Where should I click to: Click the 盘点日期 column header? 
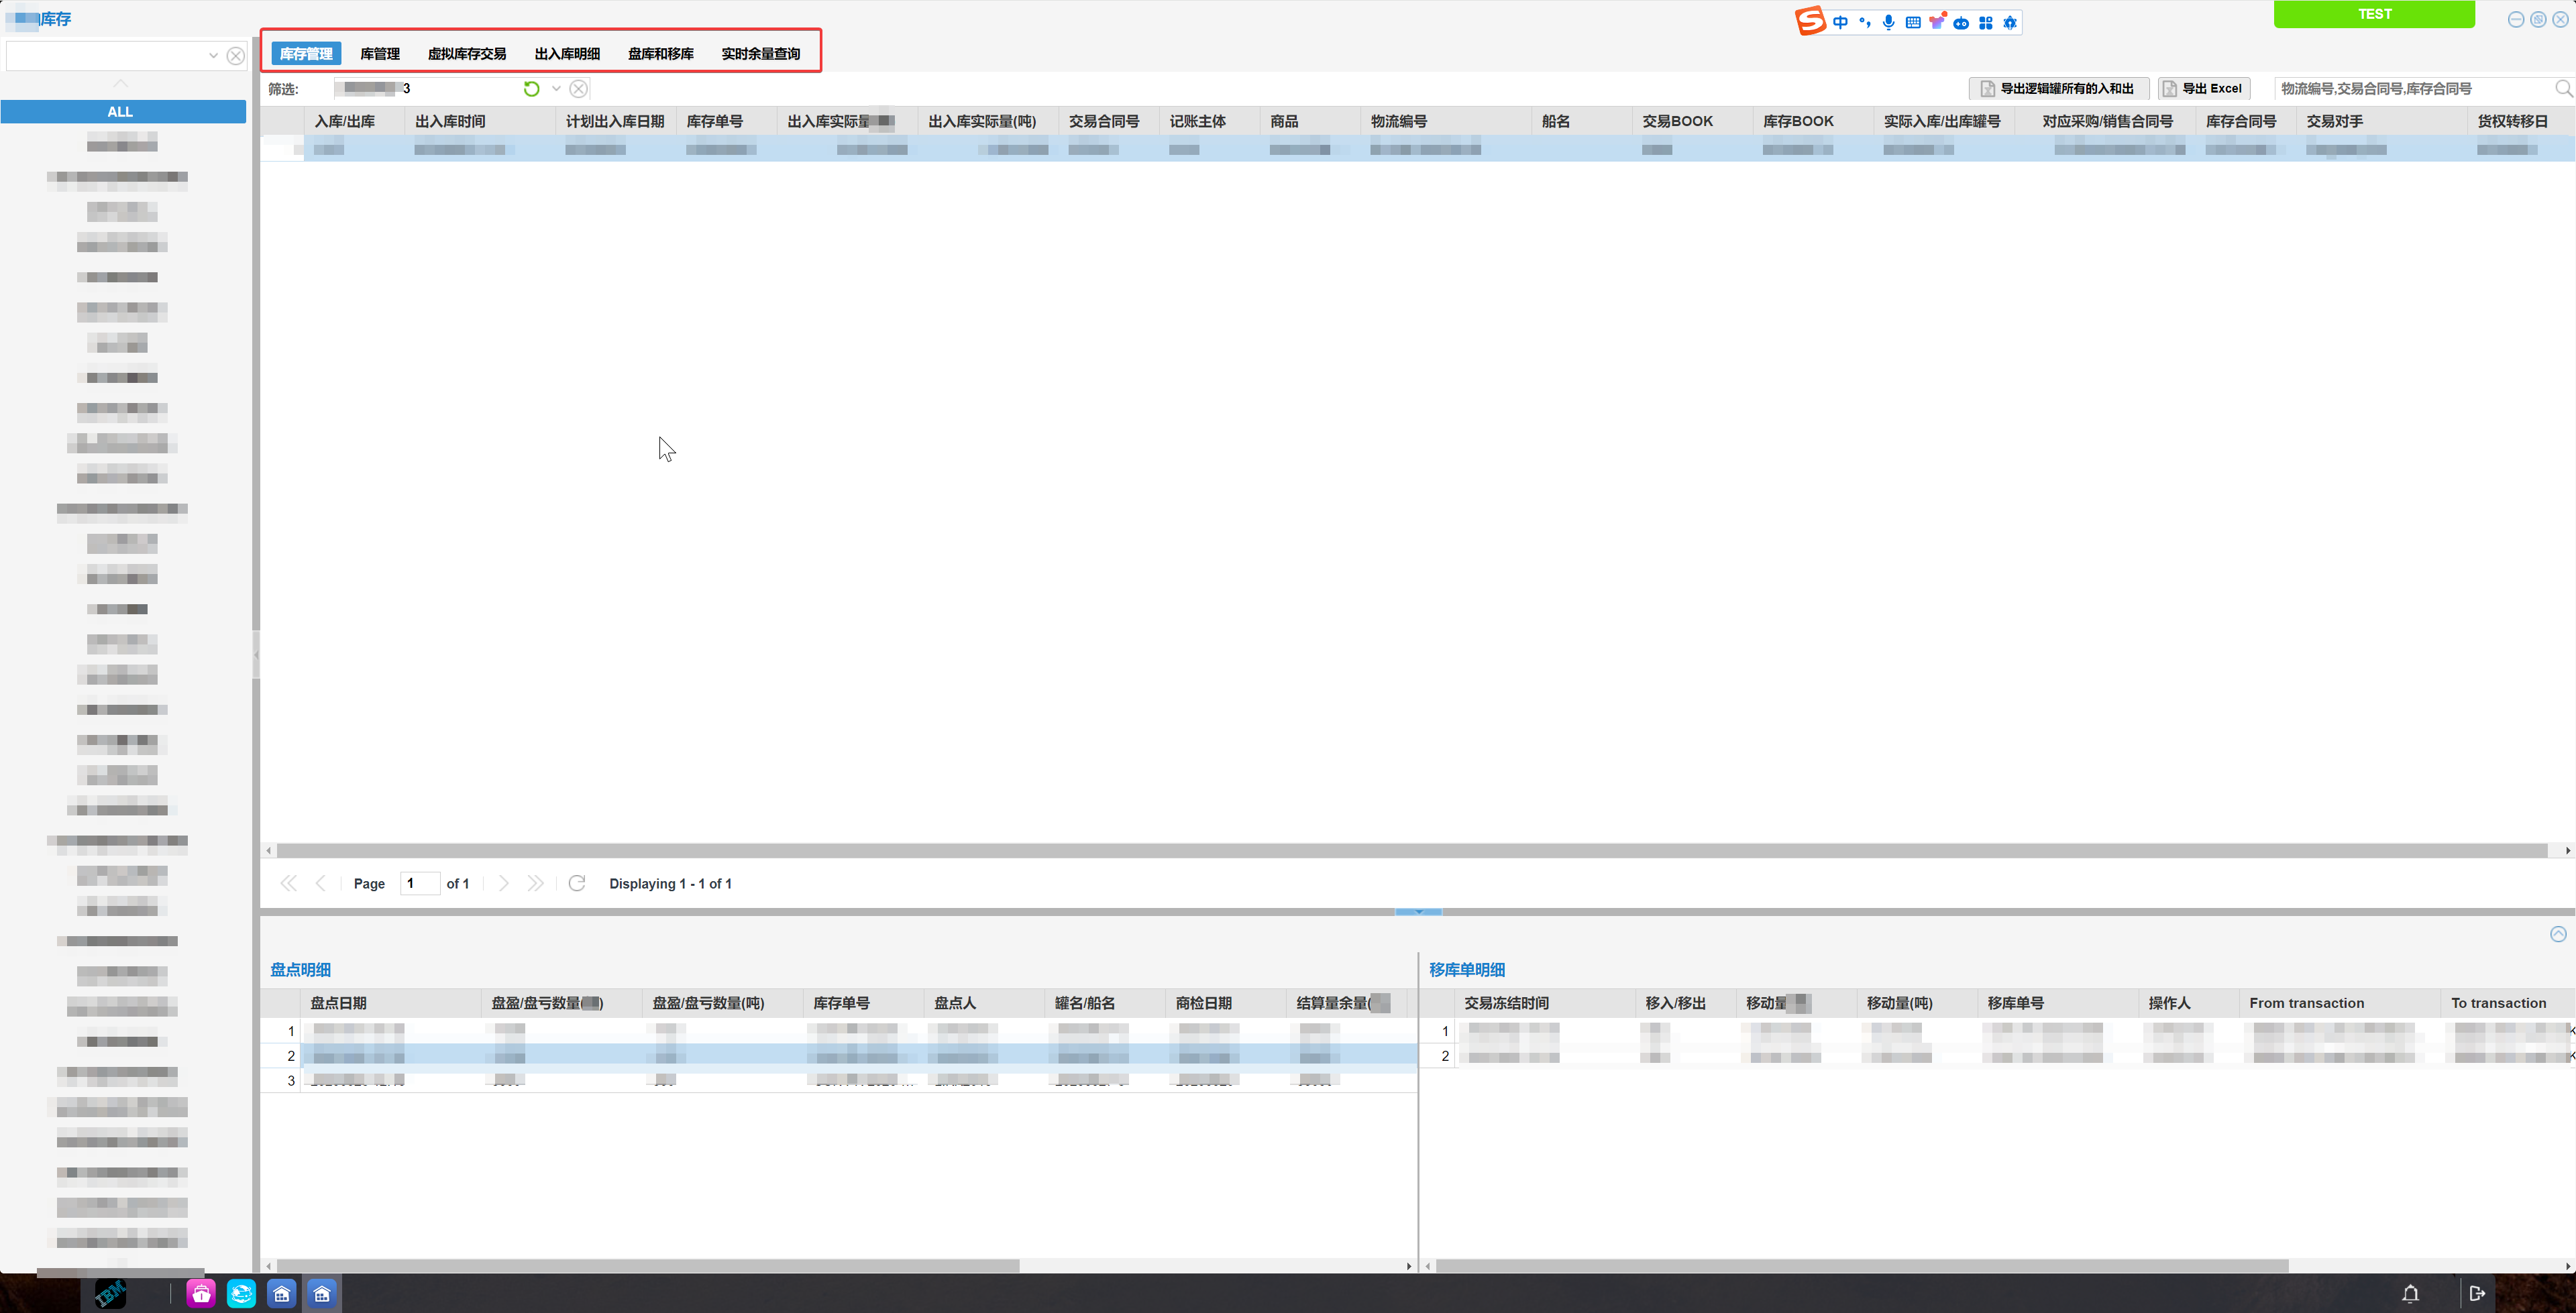(391, 1003)
